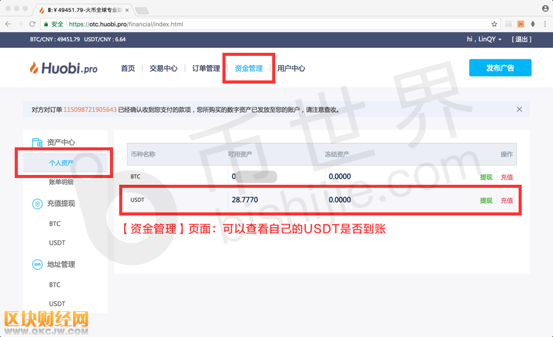Viewport: 553px width, 337px height.
Task: Open 订单管理 menu item
Action: [206, 68]
